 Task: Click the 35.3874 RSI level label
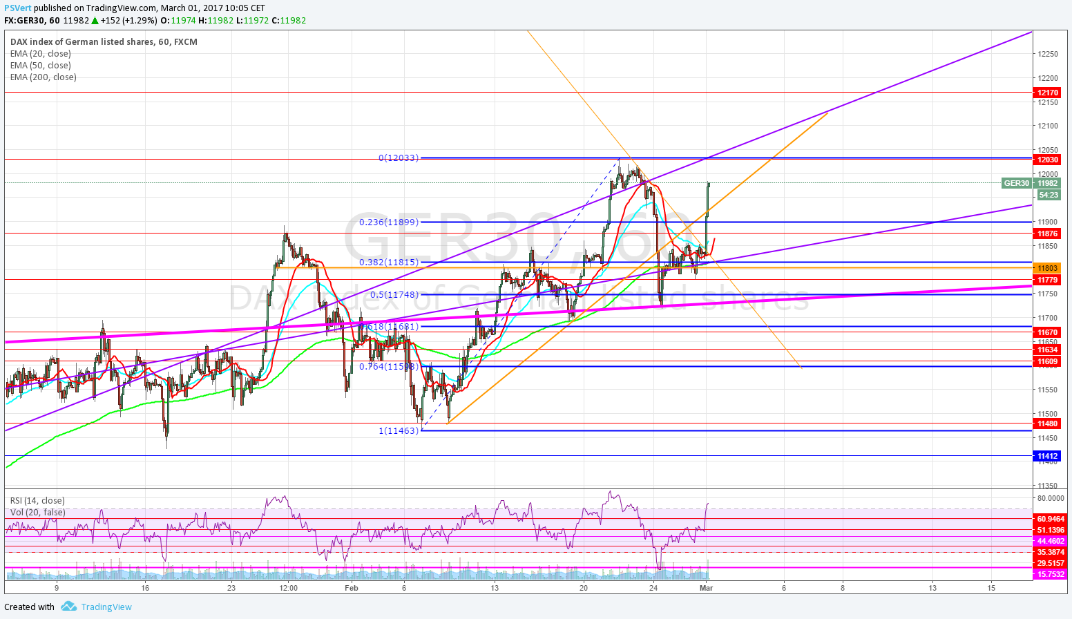1051,552
